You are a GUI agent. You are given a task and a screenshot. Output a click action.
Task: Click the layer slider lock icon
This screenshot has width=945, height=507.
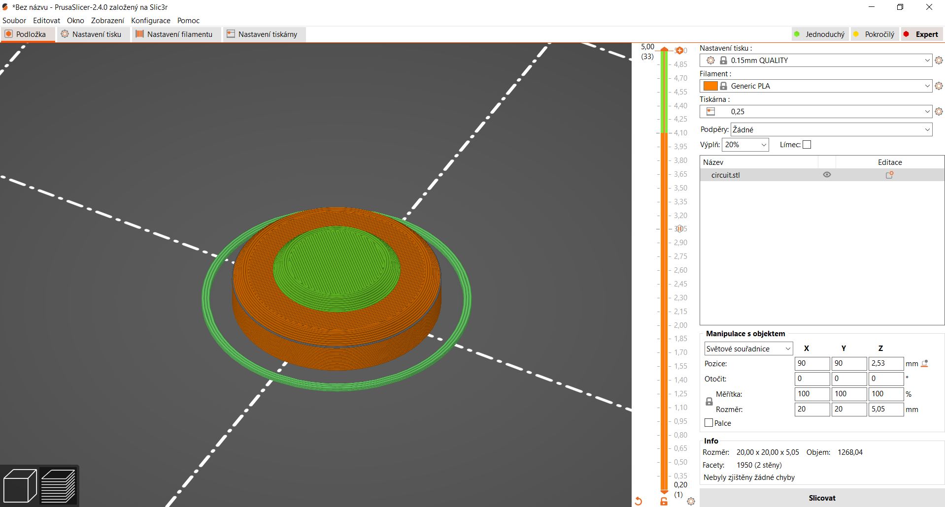(x=664, y=501)
